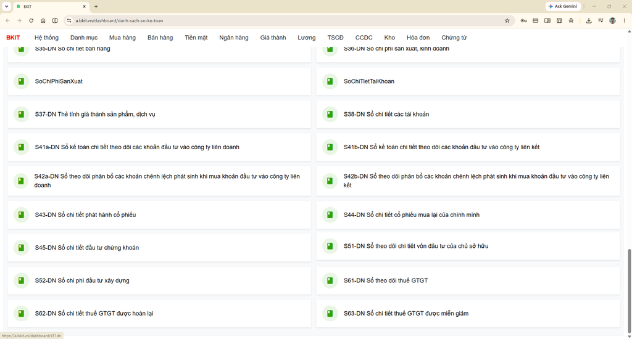The height and width of the screenshot is (339, 632).
Task: Open the TSCĐ menu
Action: [x=335, y=38]
